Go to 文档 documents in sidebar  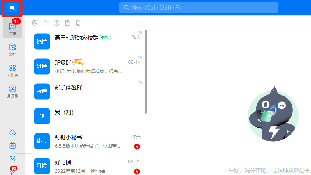12,49
